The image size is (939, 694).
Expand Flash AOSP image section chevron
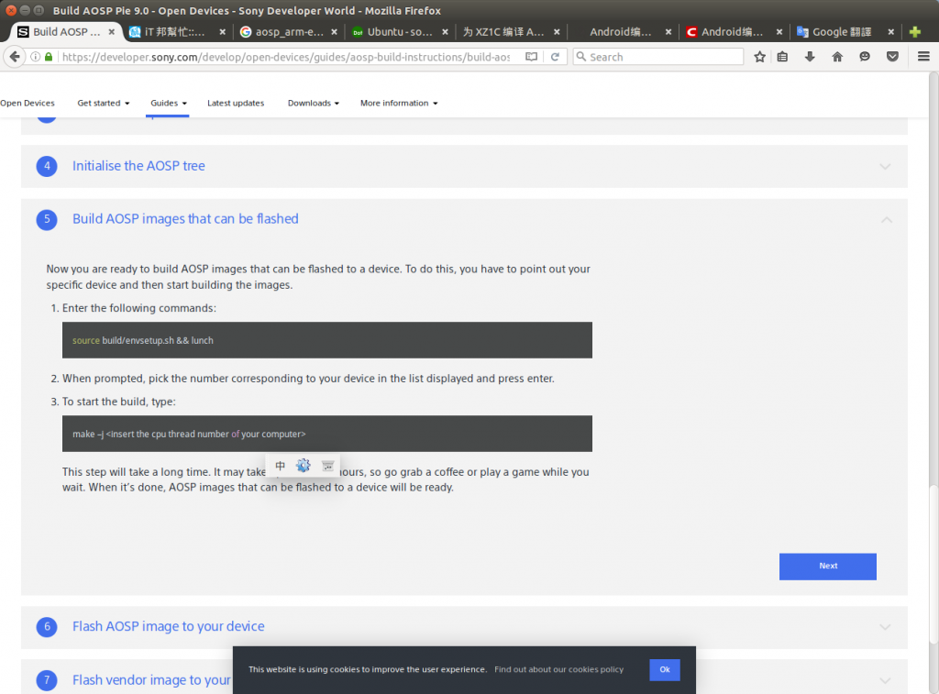point(885,627)
